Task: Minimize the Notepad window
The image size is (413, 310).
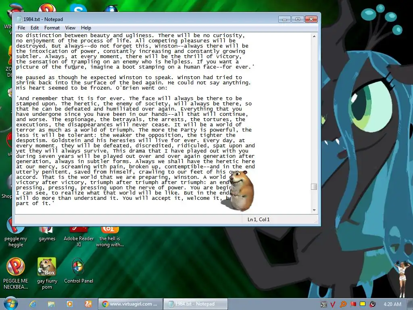Action: point(284,19)
